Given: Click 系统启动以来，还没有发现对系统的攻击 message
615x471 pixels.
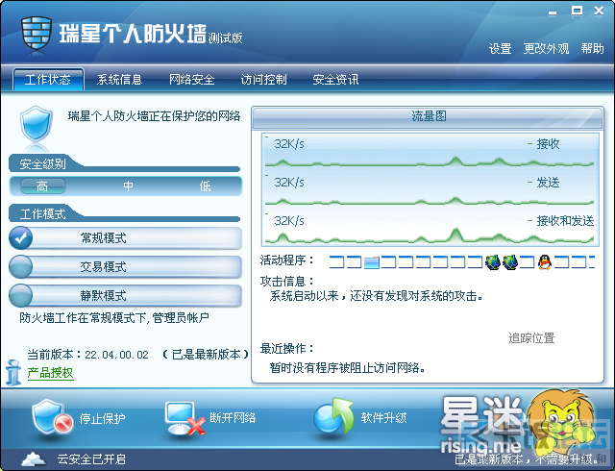Looking at the screenshot, I should pos(377,296).
